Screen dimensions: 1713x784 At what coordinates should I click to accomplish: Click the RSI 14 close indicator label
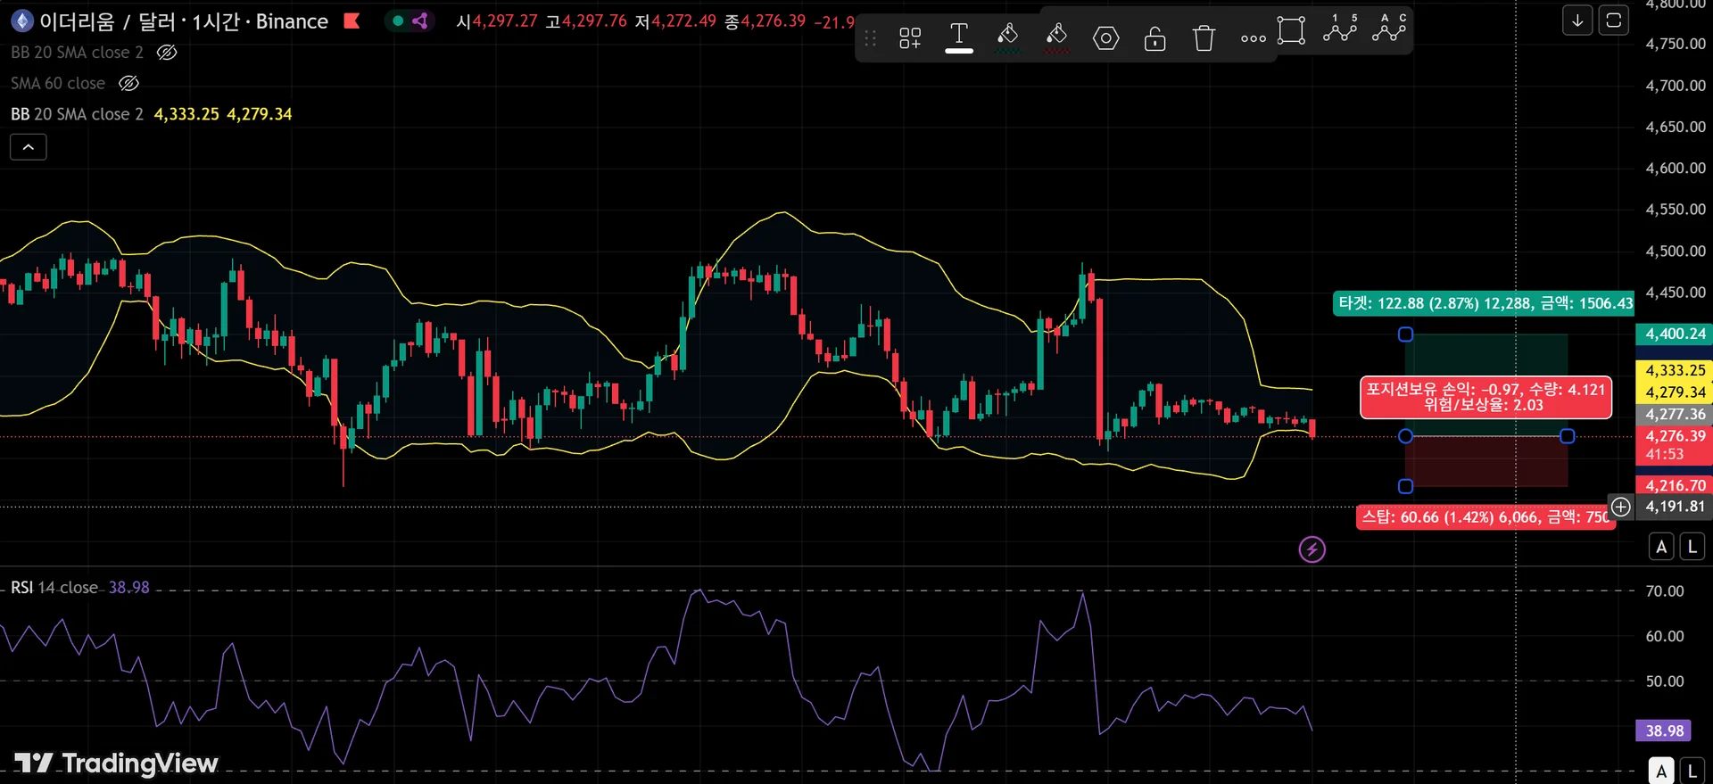tap(54, 588)
